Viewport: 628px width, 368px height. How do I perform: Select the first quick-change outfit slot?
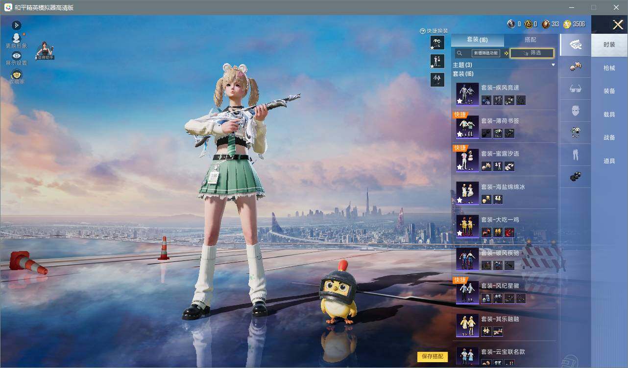point(437,43)
